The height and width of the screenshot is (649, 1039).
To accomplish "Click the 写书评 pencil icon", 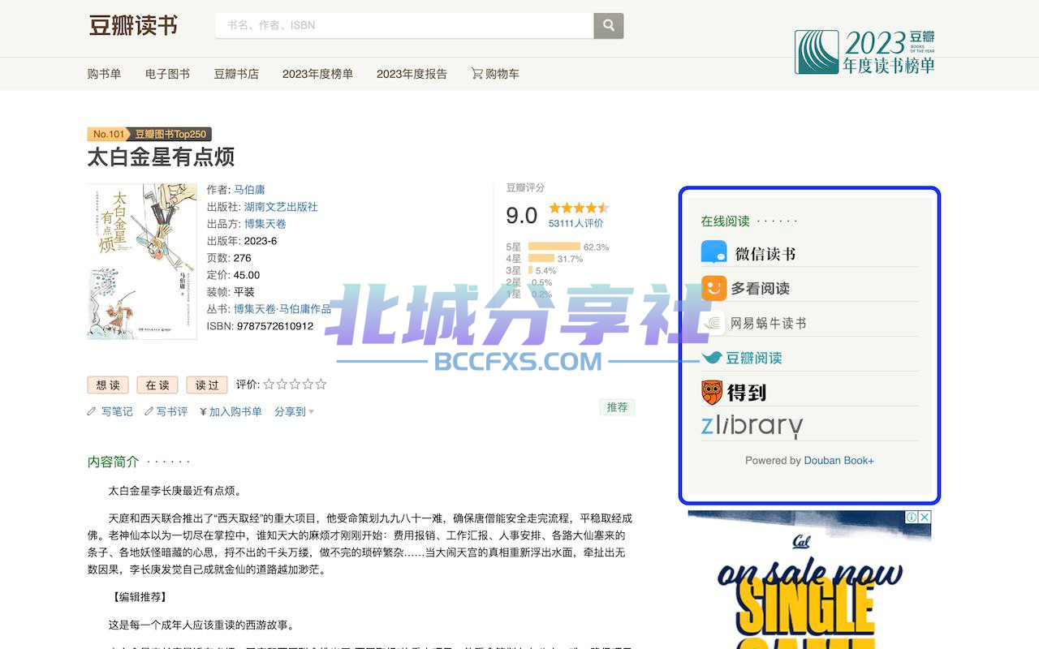I will pos(149,412).
